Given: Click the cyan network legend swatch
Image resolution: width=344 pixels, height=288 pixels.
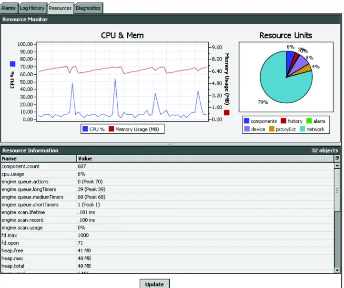Looking at the screenshot, I should pyautogui.click(x=303, y=129).
